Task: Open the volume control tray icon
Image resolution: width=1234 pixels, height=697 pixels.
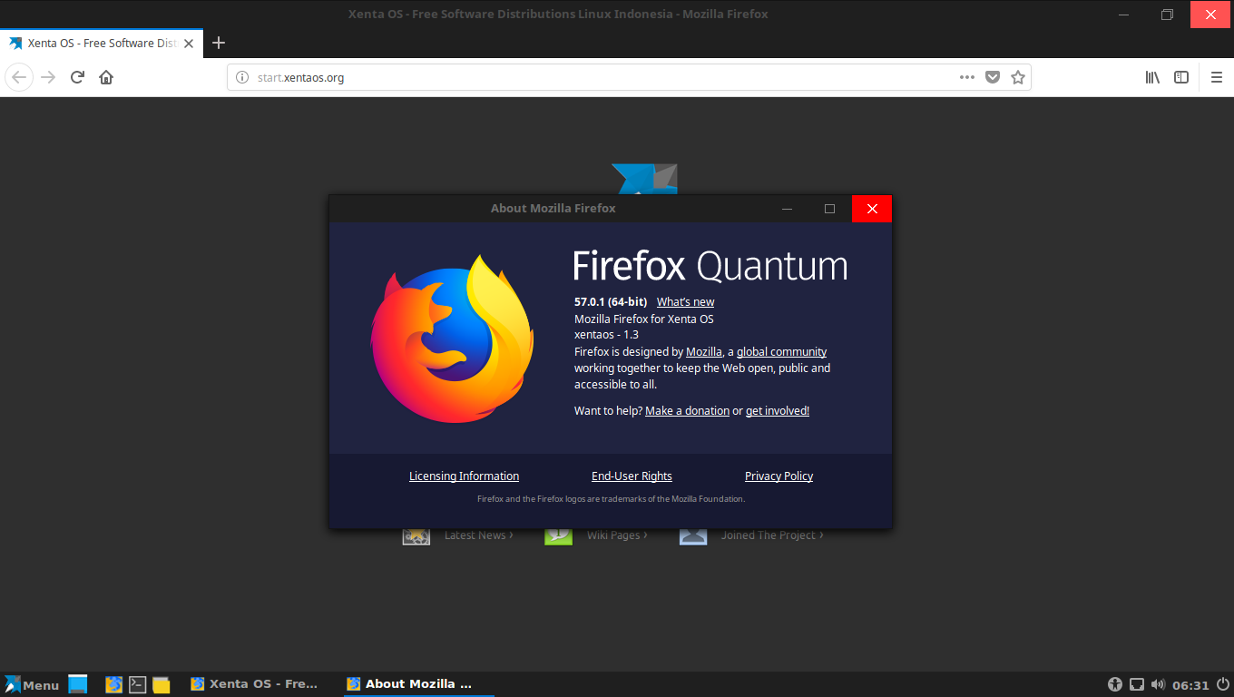Action: (1158, 684)
